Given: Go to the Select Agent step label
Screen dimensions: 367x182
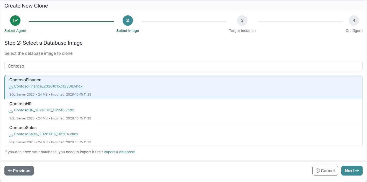Looking at the screenshot, I should click(15, 31).
